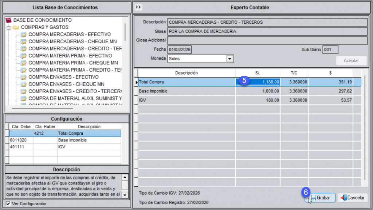Screen dimensions: 373x210
Task: Click icon beside COMPRA MATERIA PRIMA - EFECTIVO
Action: 23,56
